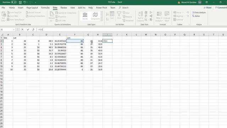Click Sort Z to A icon
This screenshot has height=128, width=227.
107,19
